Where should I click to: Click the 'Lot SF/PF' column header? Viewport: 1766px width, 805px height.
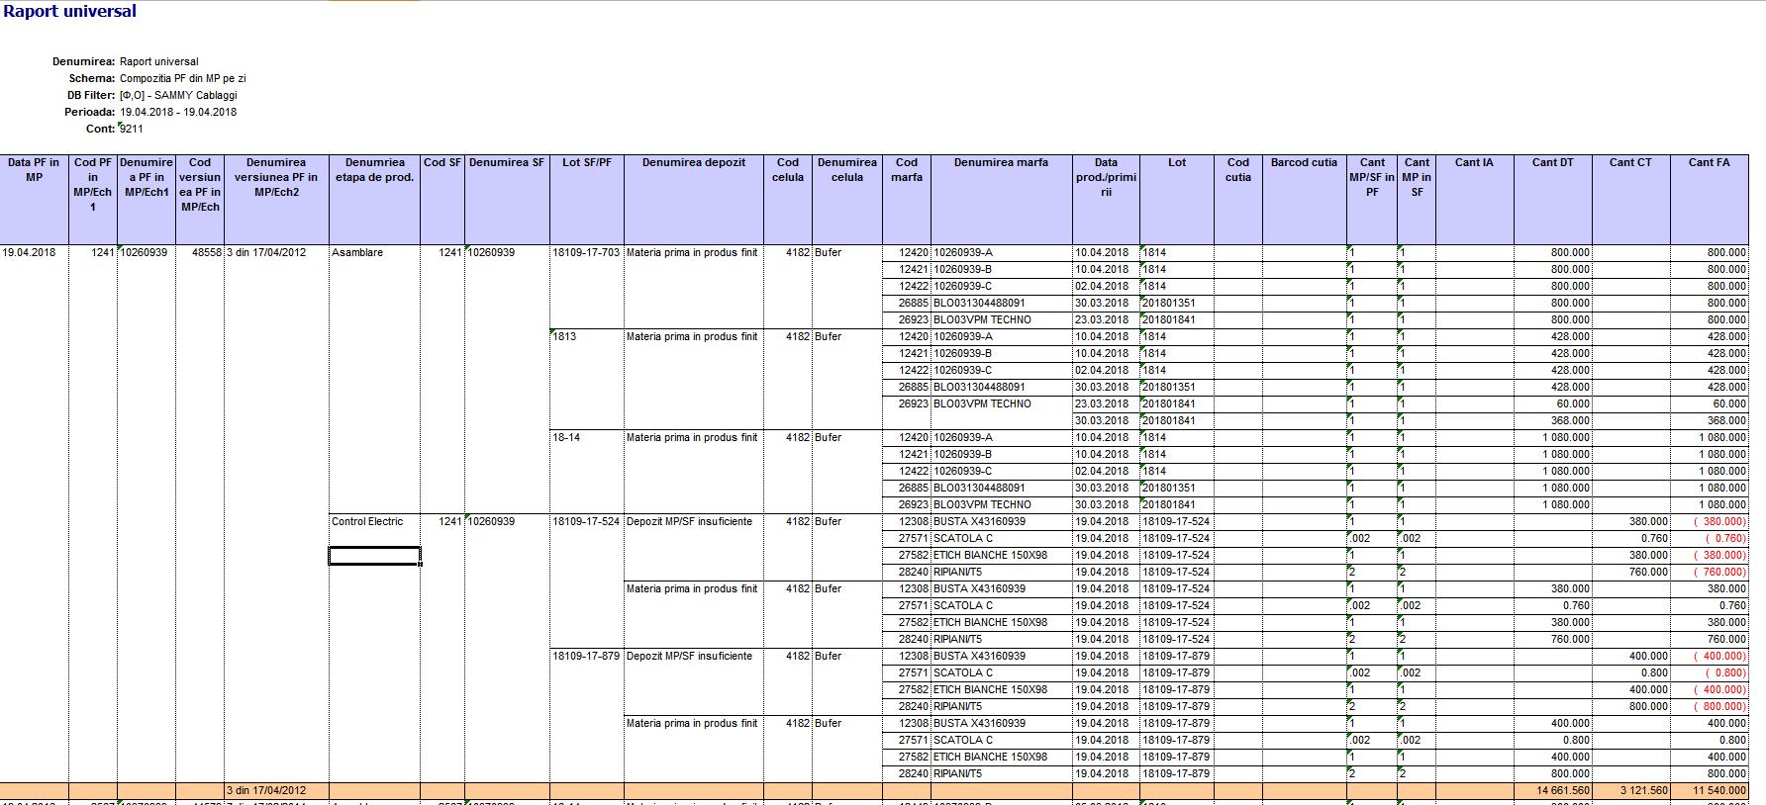point(586,199)
